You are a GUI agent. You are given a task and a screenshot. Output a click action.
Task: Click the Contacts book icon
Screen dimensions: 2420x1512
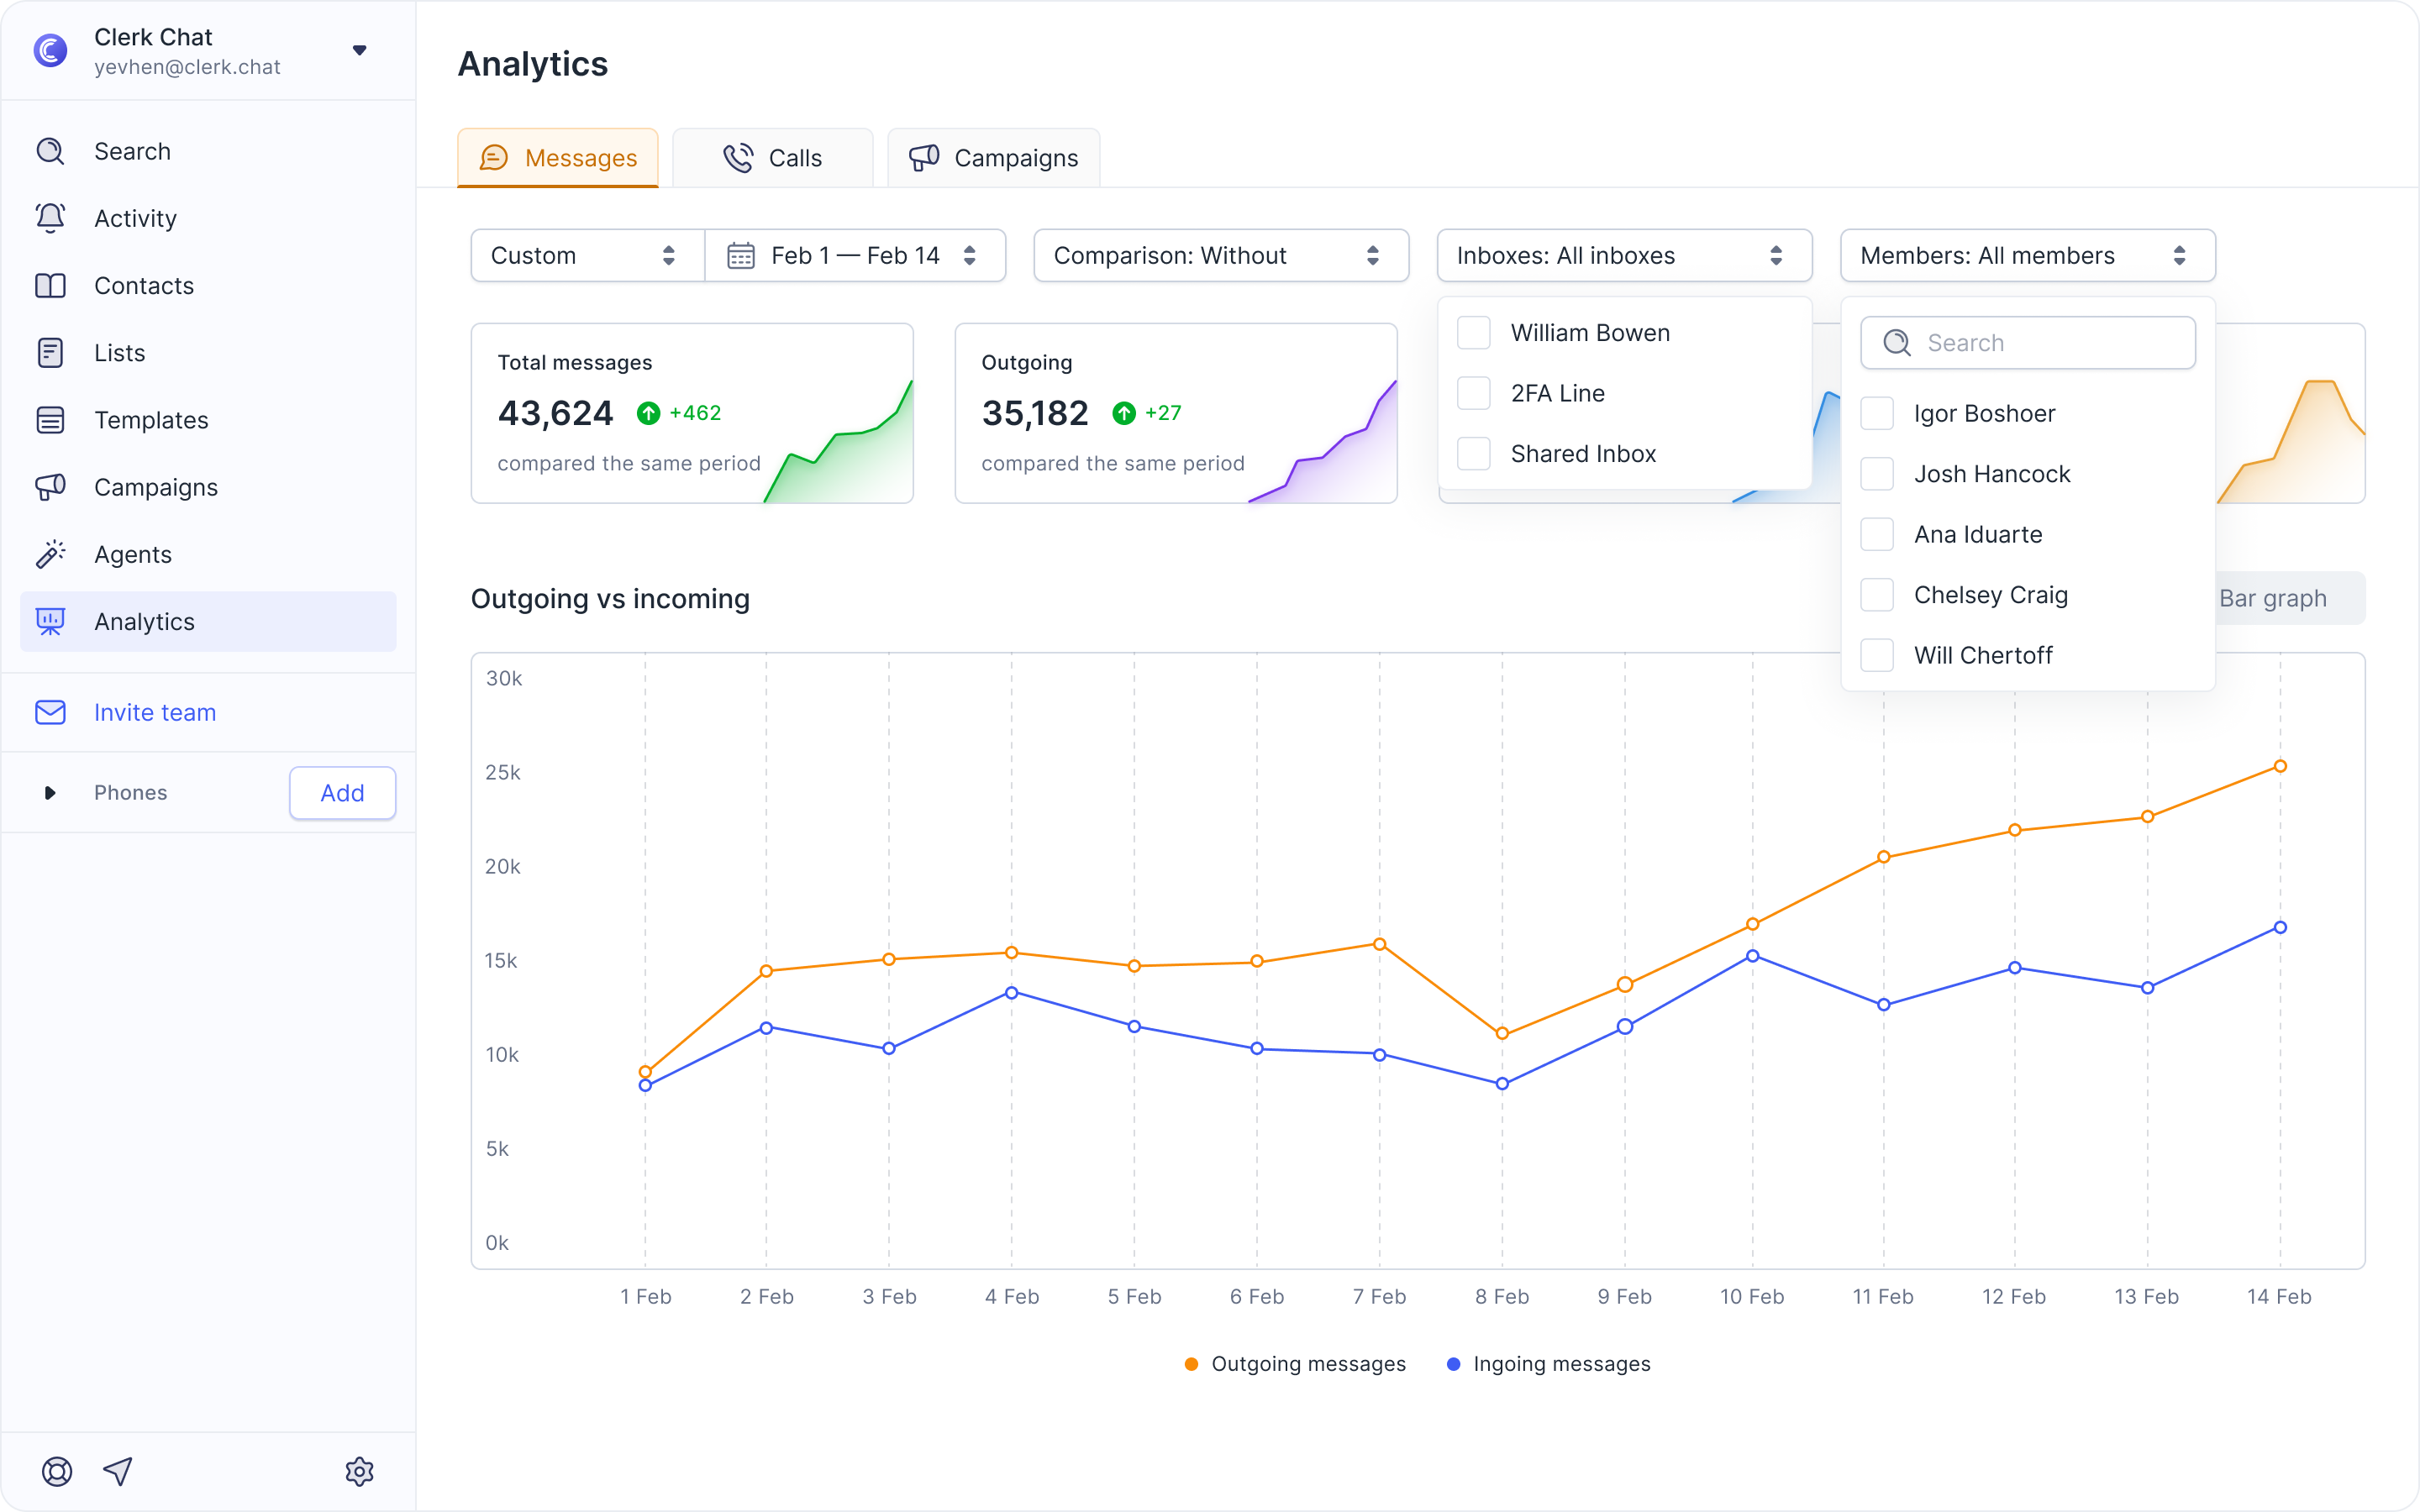50,286
